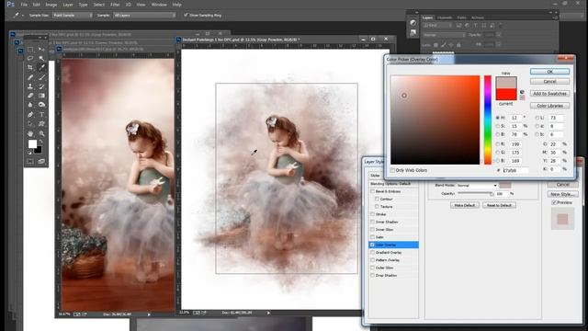Select the Horizontal Type tool
588x331 pixels.
click(41, 114)
